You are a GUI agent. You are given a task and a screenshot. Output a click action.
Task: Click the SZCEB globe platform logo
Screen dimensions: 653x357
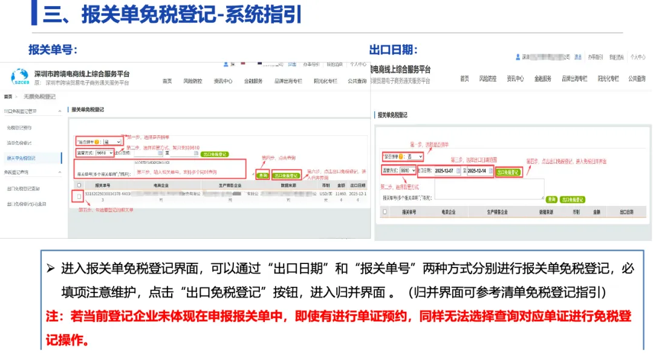coord(21,76)
